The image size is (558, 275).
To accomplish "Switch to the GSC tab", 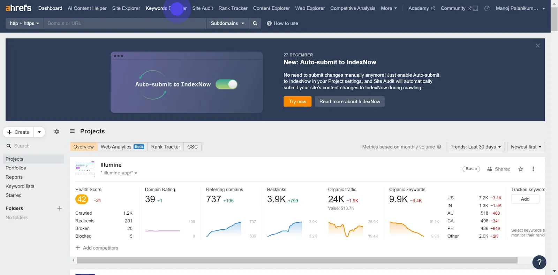I will (x=193, y=147).
